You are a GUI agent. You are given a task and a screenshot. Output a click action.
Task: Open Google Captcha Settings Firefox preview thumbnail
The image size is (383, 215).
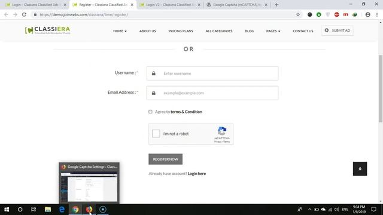pos(89,183)
